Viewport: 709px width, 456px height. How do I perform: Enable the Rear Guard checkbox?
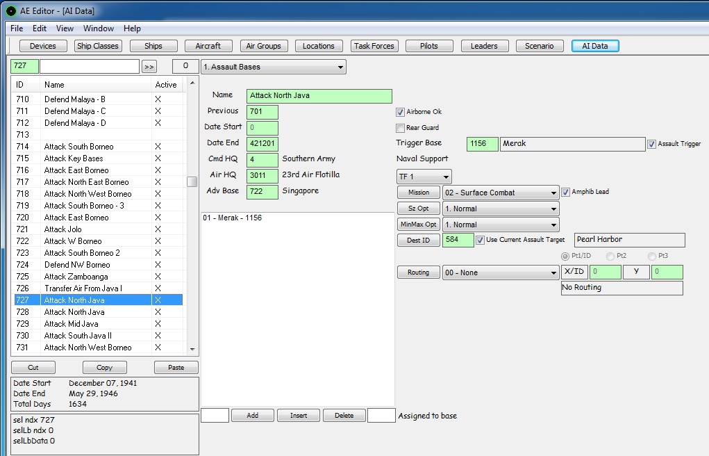(400, 128)
